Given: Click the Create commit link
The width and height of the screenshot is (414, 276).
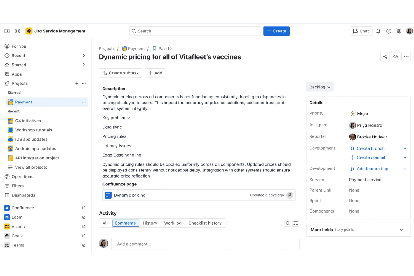Looking at the screenshot, I should point(371,157).
